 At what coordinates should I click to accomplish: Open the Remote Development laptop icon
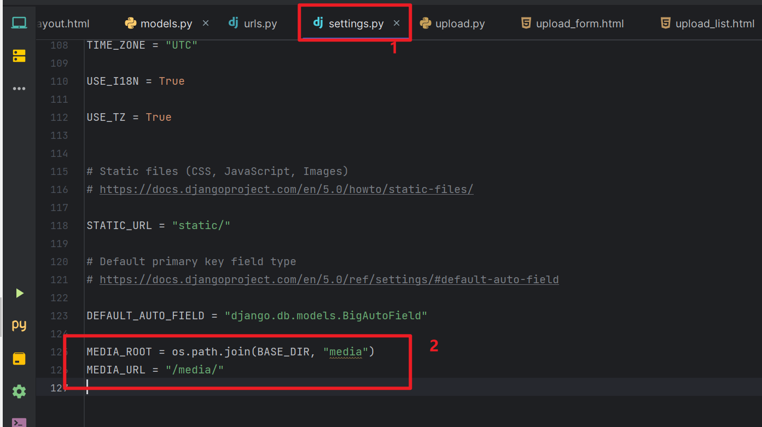pyautogui.click(x=19, y=23)
